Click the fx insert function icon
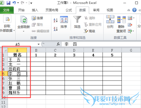Screen dimensions: 141x108 [58, 44]
